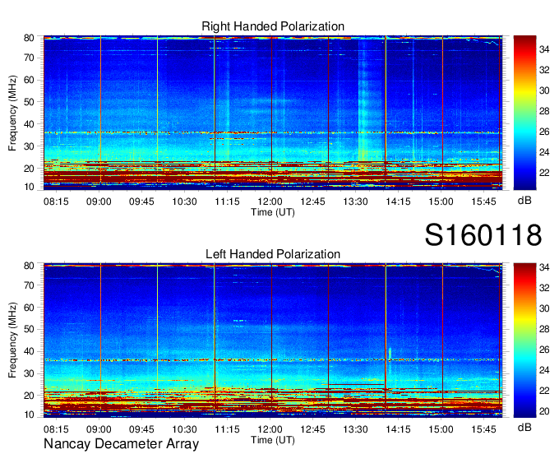559x454 pixels.
Task: Click the 09:45 time tick under right-handed plot
Action: coord(141,202)
